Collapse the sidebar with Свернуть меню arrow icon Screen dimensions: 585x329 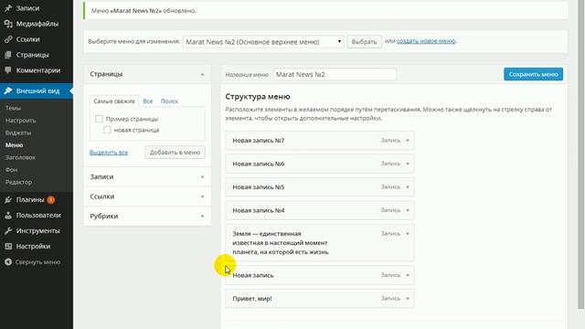pyautogui.click(x=8, y=262)
